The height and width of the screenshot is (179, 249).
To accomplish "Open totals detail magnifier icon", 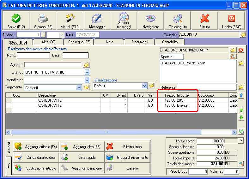I will [241, 164].
